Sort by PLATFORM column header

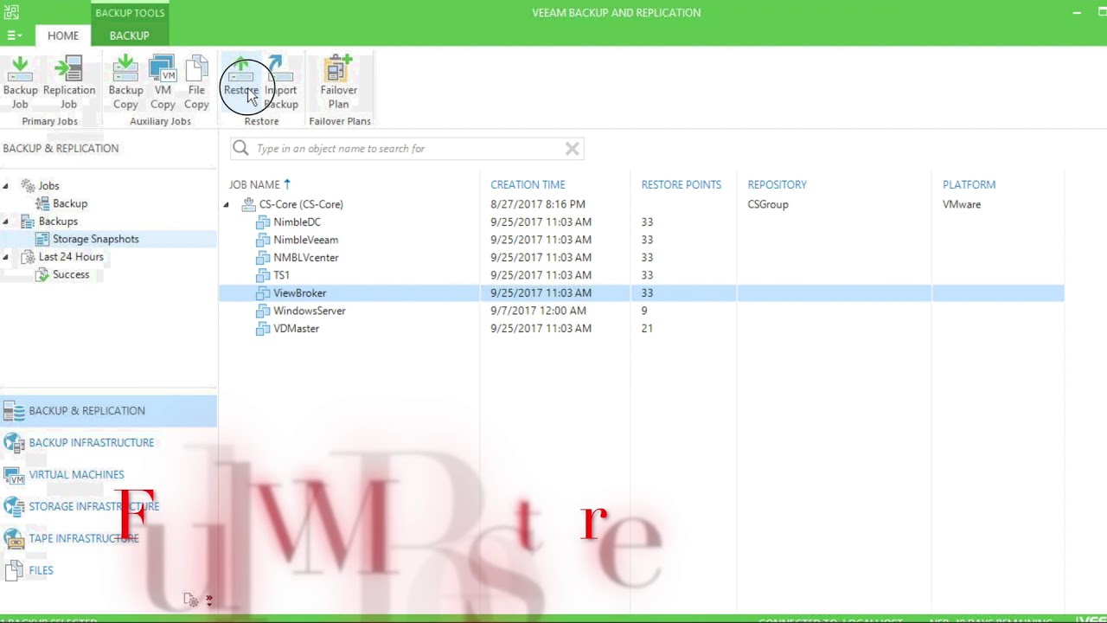pyautogui.click(x=969, y=184)
